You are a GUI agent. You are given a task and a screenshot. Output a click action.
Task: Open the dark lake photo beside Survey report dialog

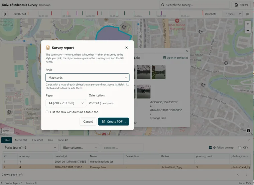(x=143, y=72)
